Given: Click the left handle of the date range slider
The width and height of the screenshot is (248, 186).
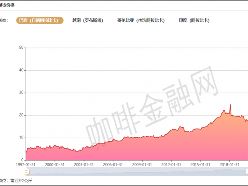Looking at the screenshot, I should click(x=26, y=172).
